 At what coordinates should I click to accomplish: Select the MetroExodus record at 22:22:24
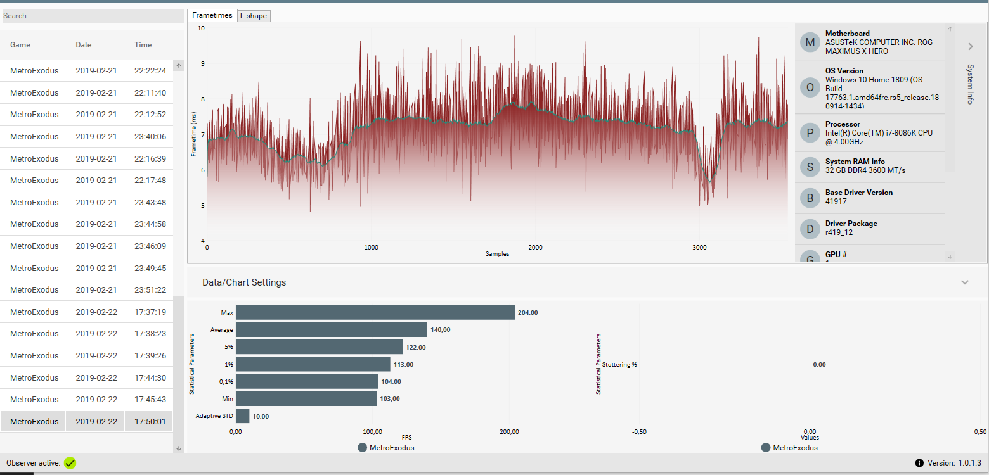[x=87, y=71]
